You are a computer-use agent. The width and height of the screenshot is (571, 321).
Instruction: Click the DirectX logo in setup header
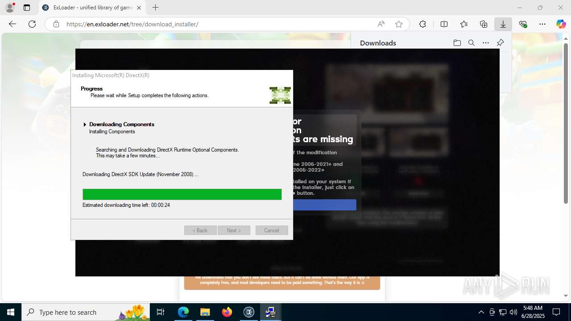(280, 95)
